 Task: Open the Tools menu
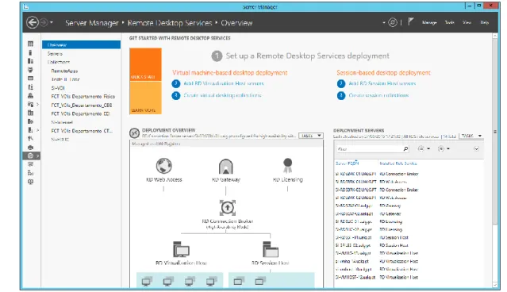click(x=449, y=22)
